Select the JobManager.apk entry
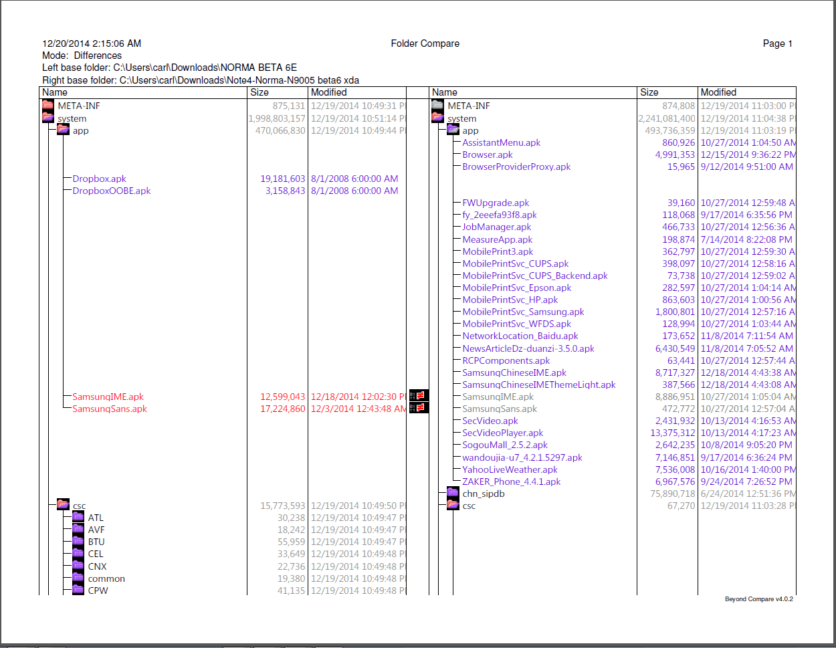 497,227
